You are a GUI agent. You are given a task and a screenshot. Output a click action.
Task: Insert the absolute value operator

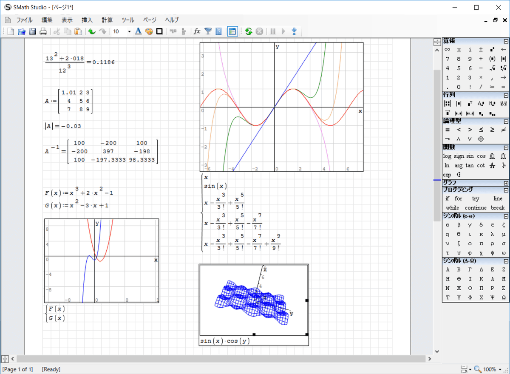[x=504, y=59]
